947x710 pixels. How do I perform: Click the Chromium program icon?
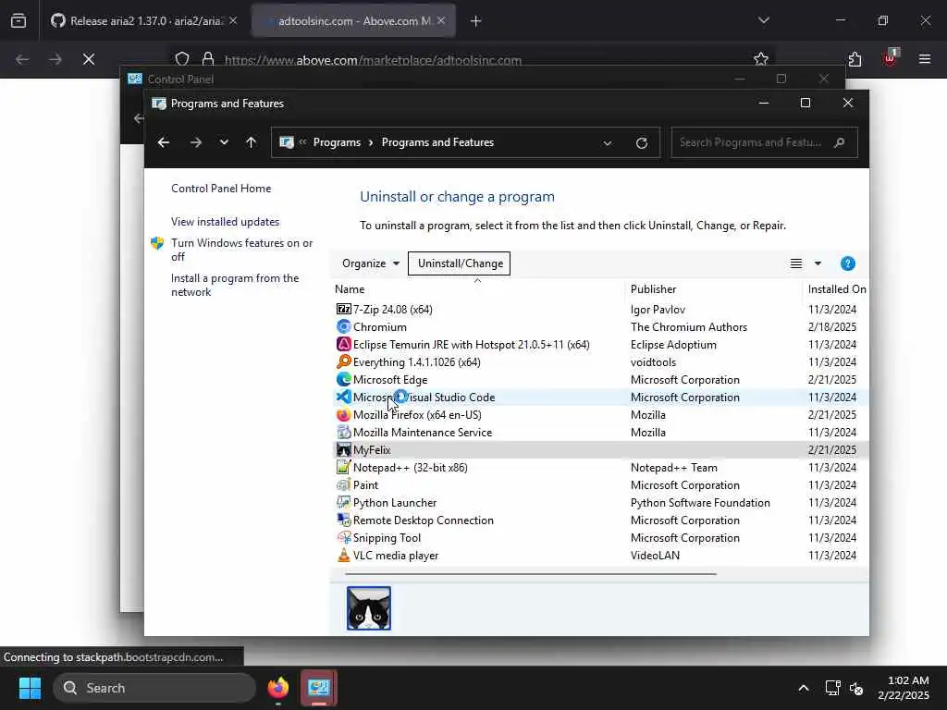(344, 326)
